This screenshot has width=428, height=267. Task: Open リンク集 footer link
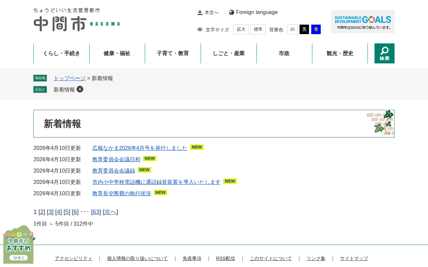[316, 258]
